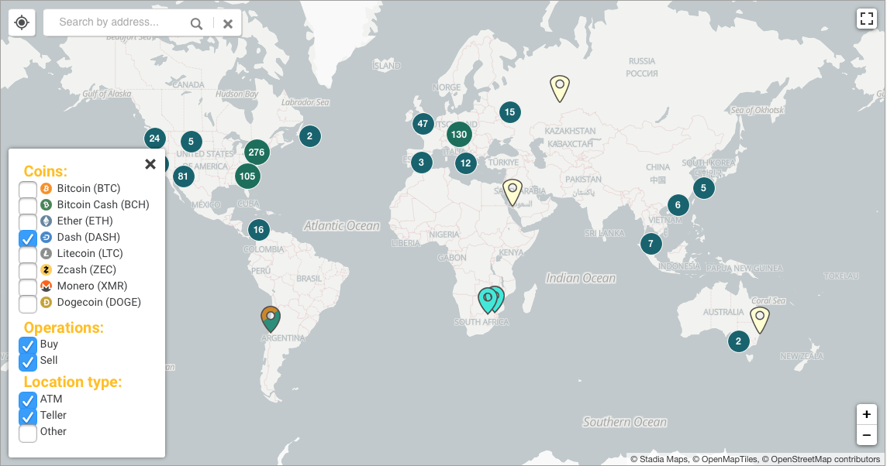
Task: Zoom in with the plus button
Action: 867,415
